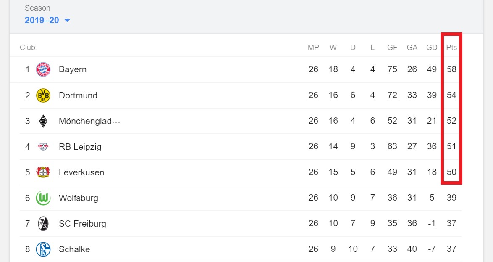The image size is (493, 262).
Task: Click the GD column header
Action: pyautogui.click(x=432, y=48)
